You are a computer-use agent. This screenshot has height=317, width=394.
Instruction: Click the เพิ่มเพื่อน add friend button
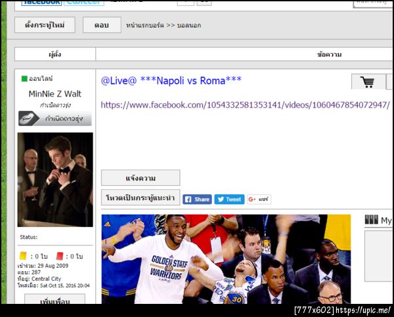55,299
